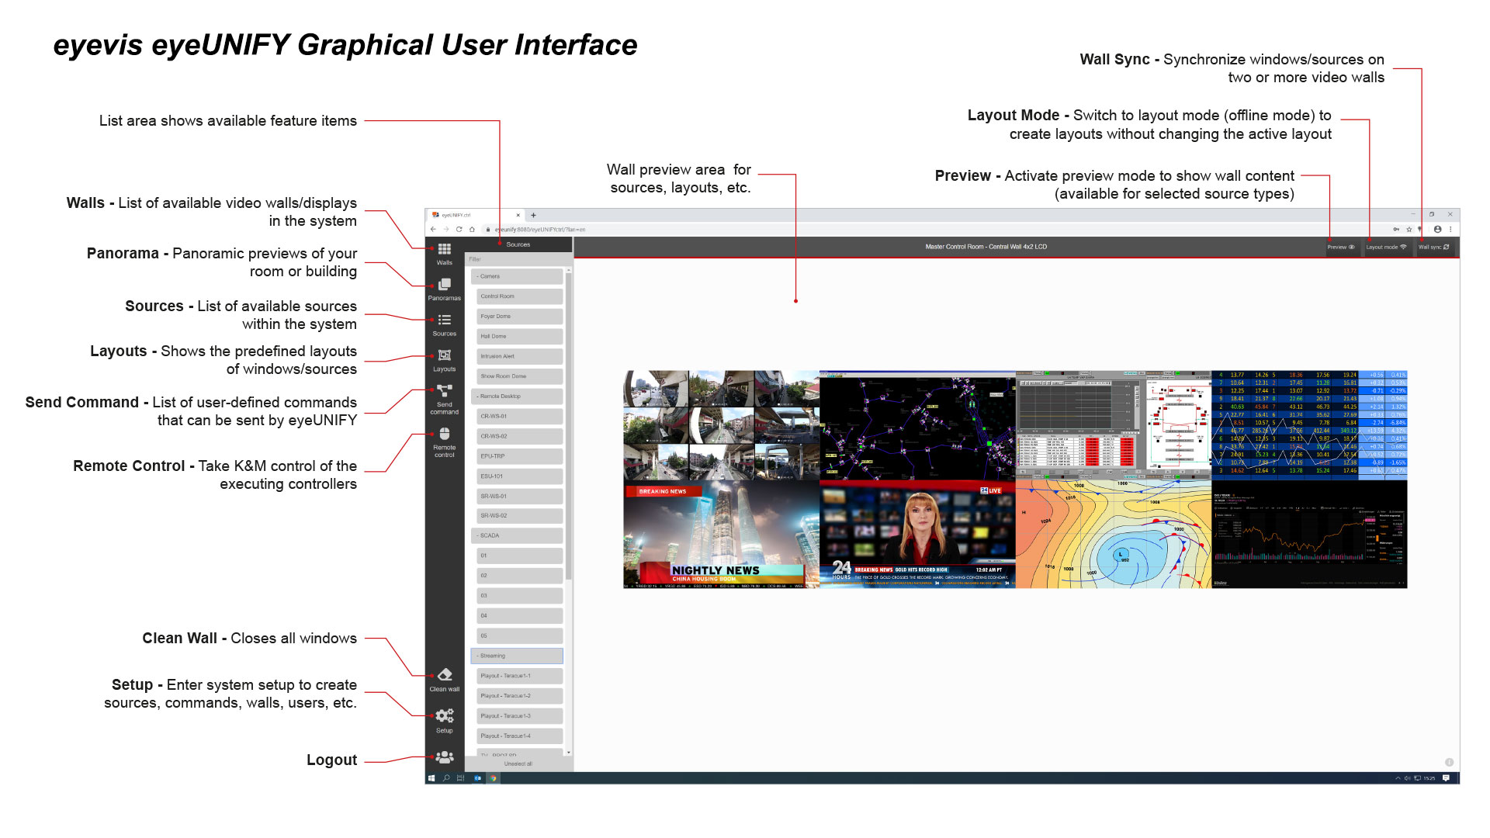The image size is (1490, 838).
Task: Click the password key icon in address bar
Action: pyautogui.click(x=1397, y=230)
